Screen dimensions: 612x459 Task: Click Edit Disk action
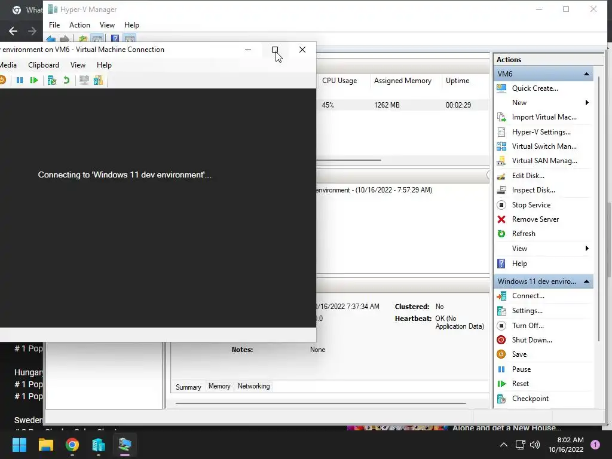[x=528, y=176]
